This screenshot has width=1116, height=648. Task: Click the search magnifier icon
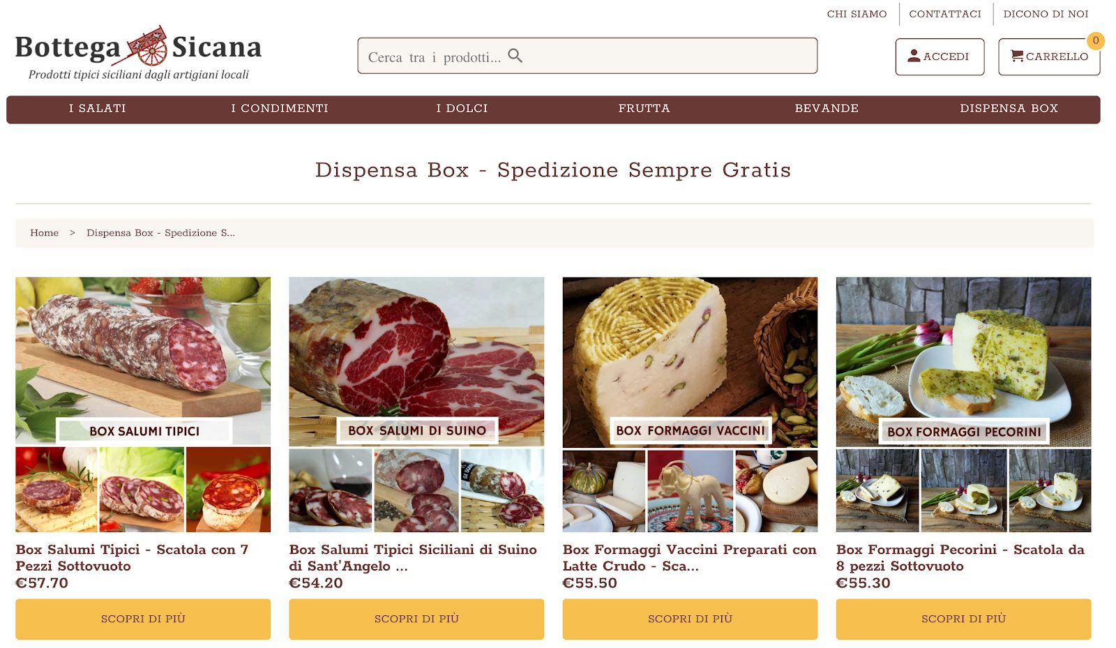tap(515, 56)
